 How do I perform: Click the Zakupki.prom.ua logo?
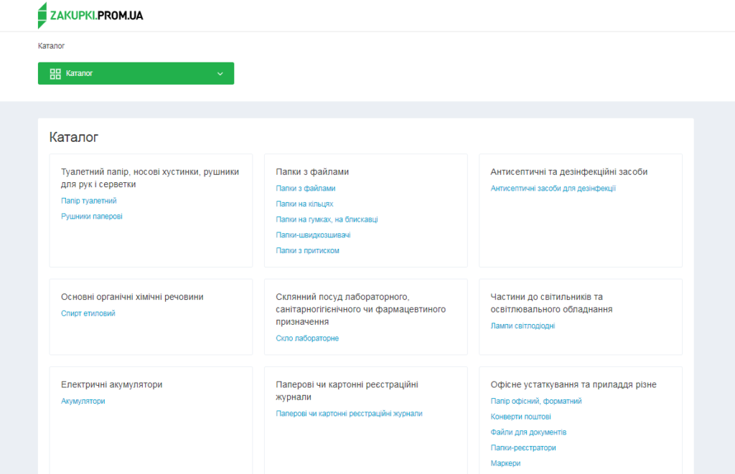pos(90,15)
